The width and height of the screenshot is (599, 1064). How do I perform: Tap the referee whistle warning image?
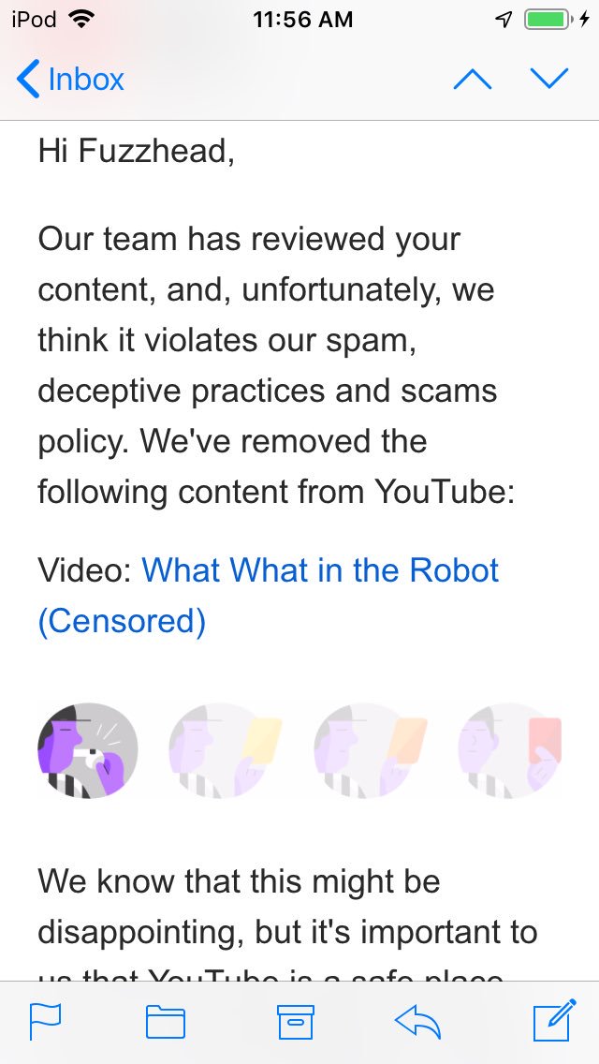click(87, 750)
